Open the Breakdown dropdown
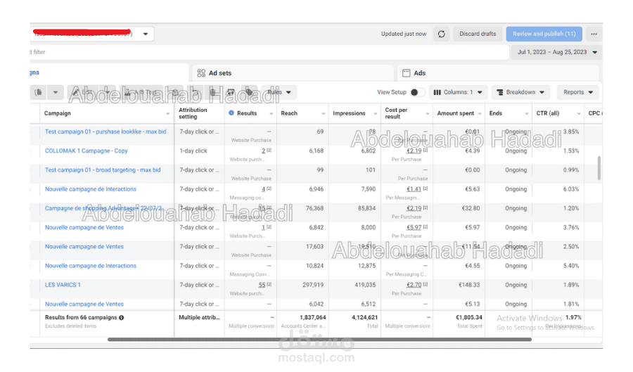Screen dimensions: 633x372 pos(520,92)
